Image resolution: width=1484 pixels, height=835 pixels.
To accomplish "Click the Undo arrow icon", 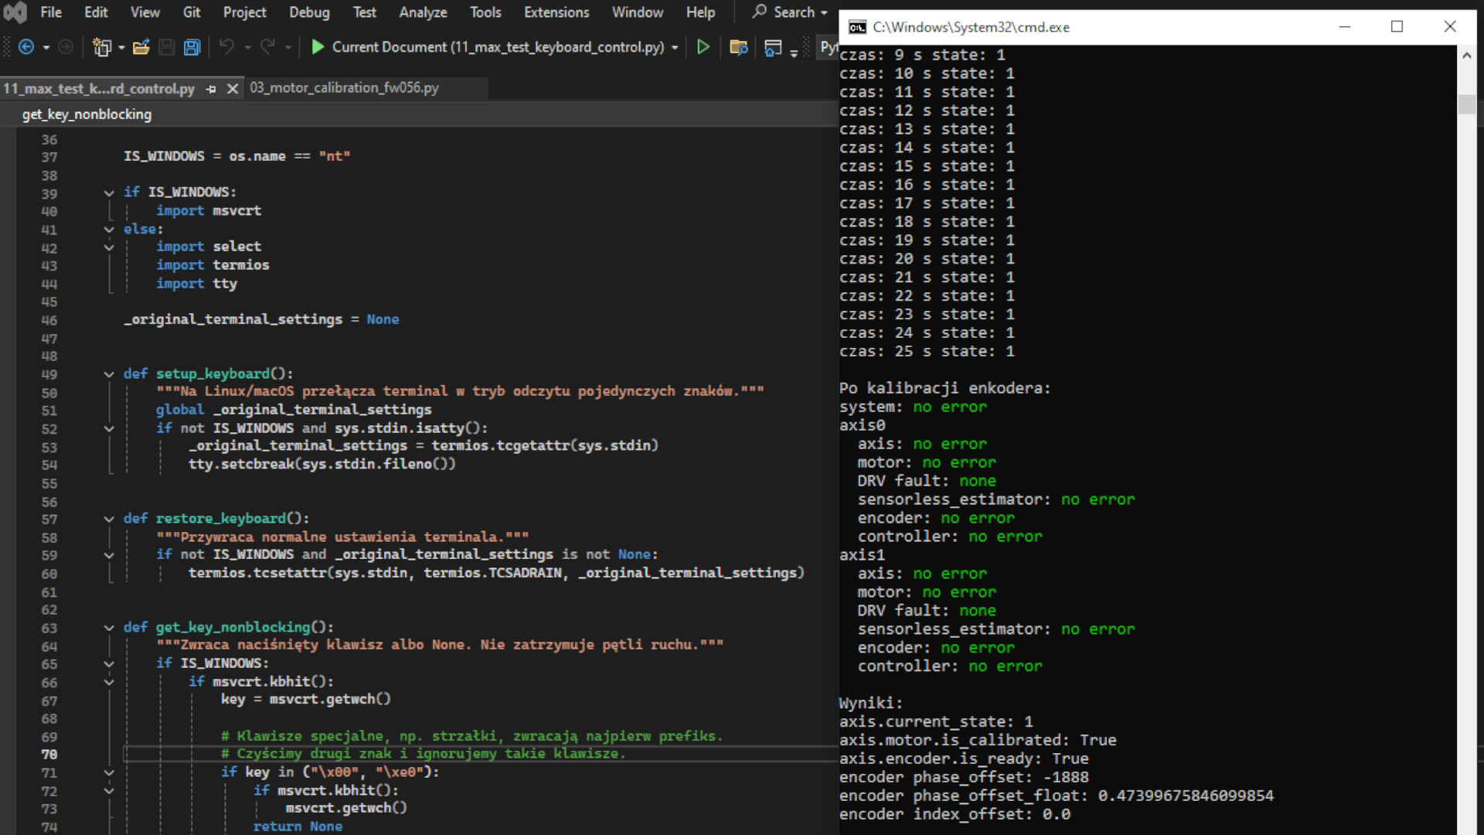I will point(226,47).
